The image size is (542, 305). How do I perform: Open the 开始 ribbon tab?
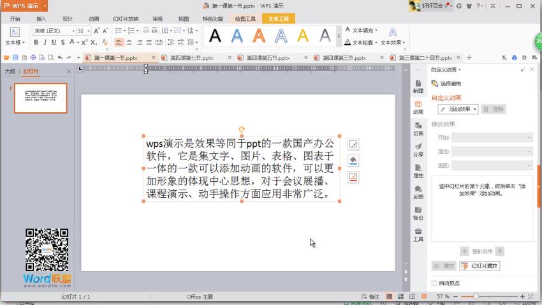pyautogui.click(x=15, y=19)
